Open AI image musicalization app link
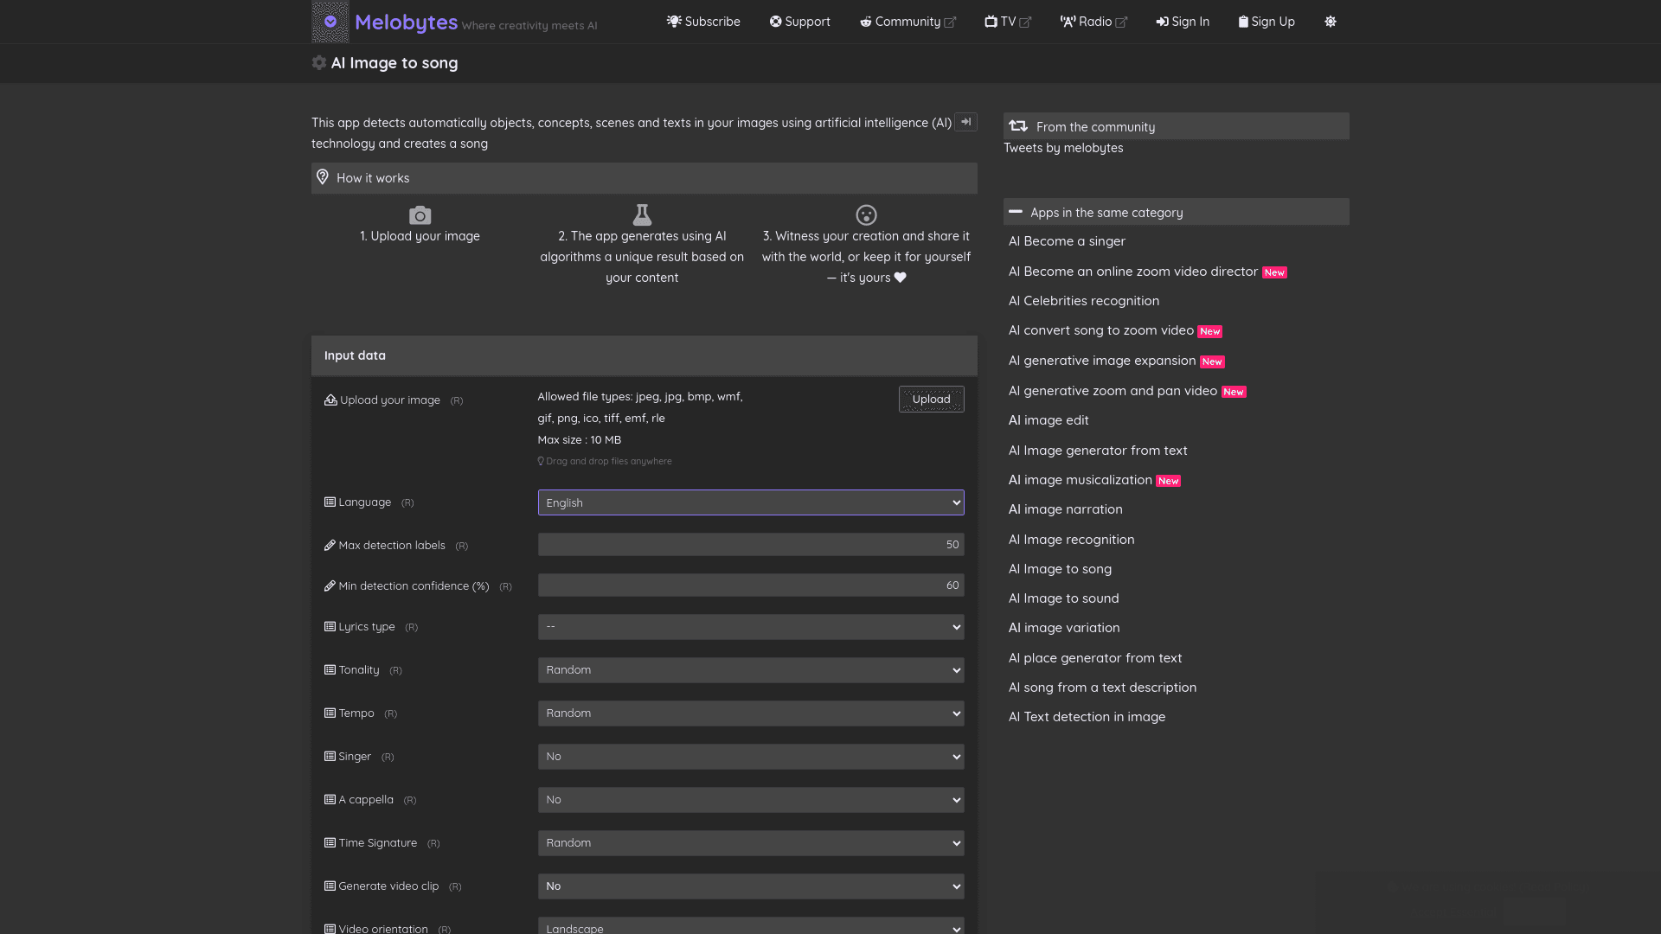The height and width of the screenshot is (934, 1661). coord(1080,480)
